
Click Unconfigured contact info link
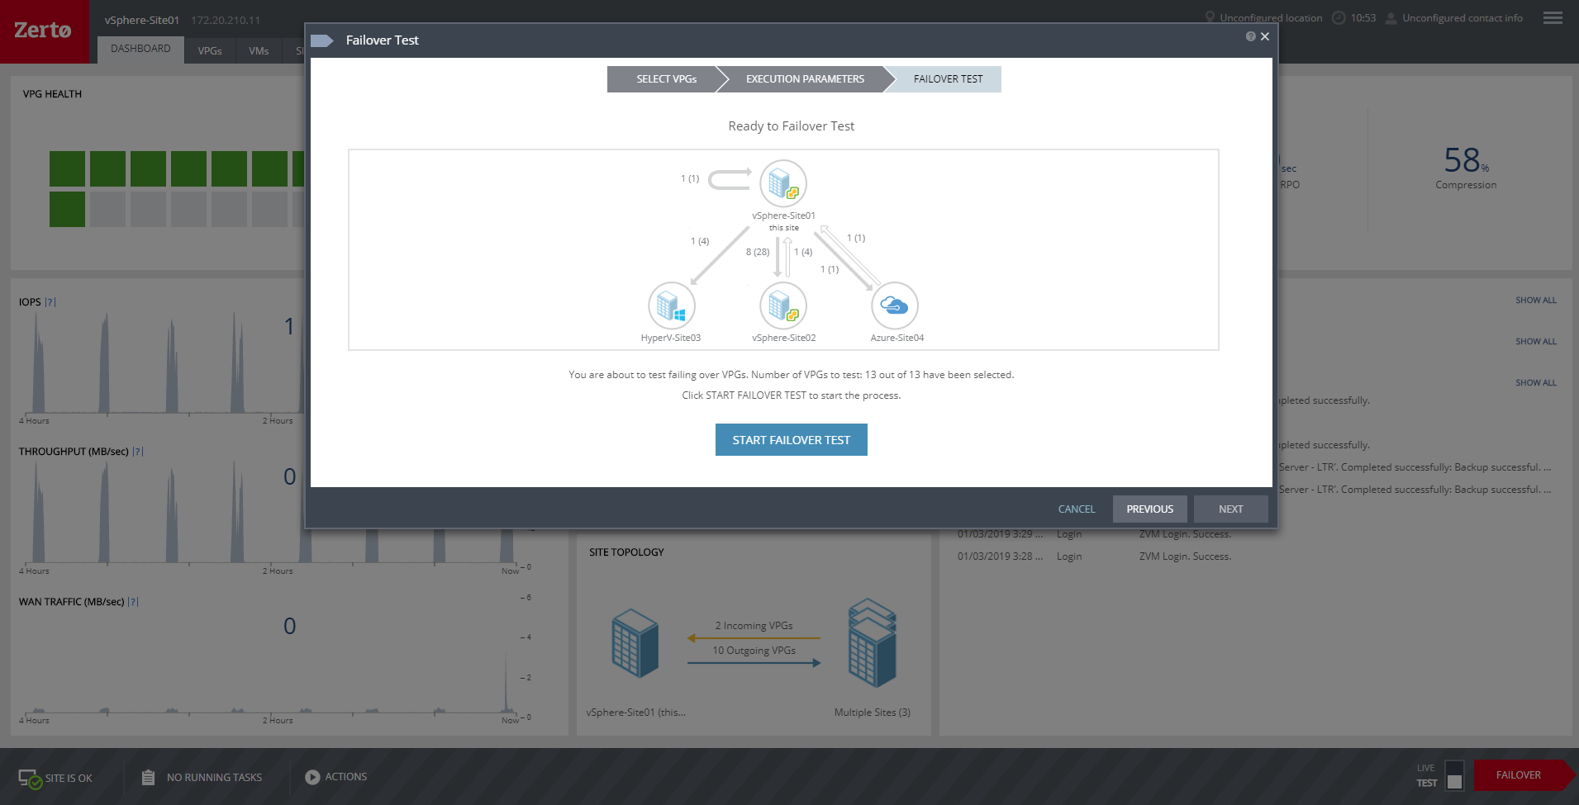click(1462, 18)
